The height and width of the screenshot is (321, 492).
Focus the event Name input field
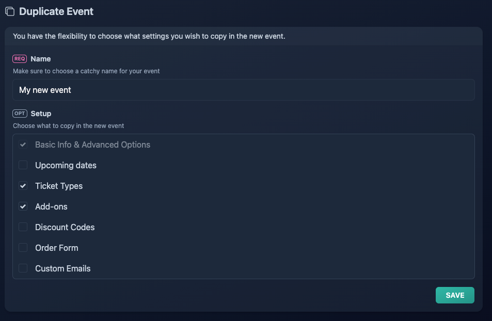tap(244, 90)
